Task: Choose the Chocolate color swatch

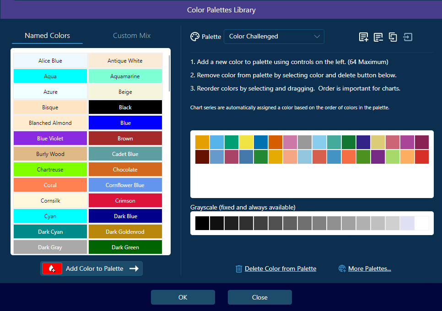Action: pyautogui.click(x=125, y=169)
